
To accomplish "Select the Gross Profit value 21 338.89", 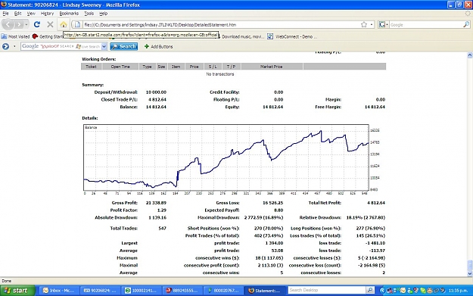I will pos(156,203).
